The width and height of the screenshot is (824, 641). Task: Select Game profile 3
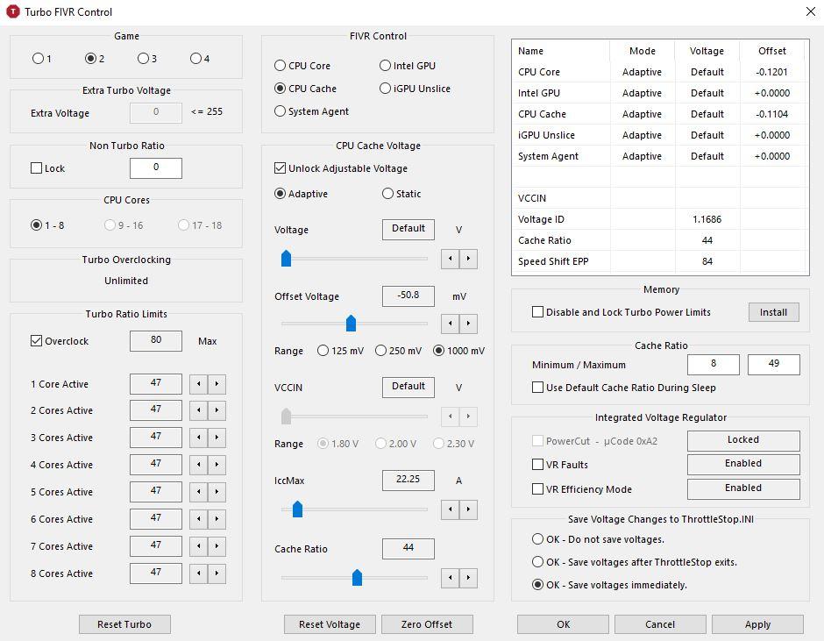coord(143,59)
